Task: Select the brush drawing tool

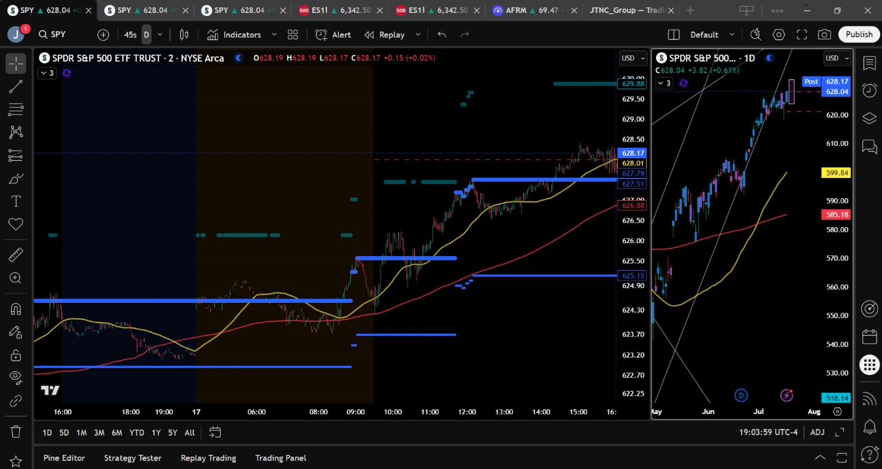Action: click(16, 179)
